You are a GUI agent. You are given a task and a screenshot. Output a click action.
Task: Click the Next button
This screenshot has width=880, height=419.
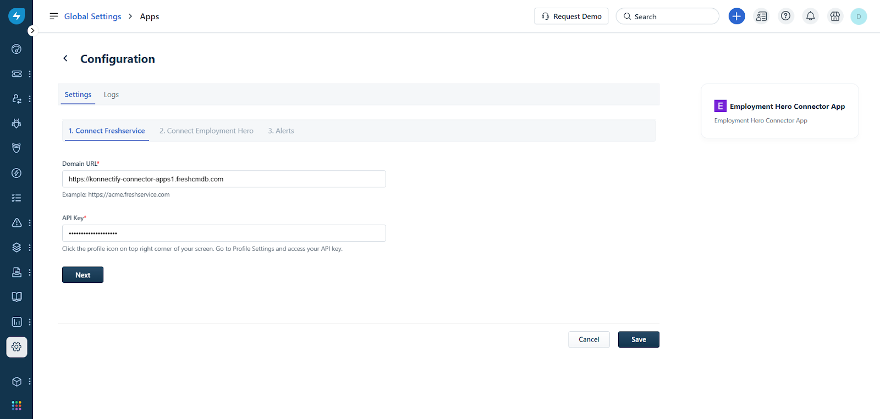[82, 275]
